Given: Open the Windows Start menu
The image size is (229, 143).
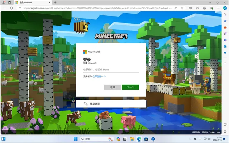Looking at the screenshot, I should pos(75,139).
